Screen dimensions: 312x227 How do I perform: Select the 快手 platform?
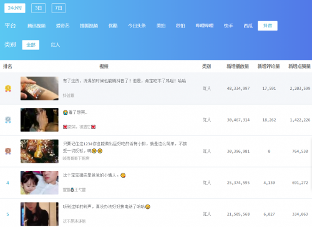pyautogui.click(x=228, y=26)
